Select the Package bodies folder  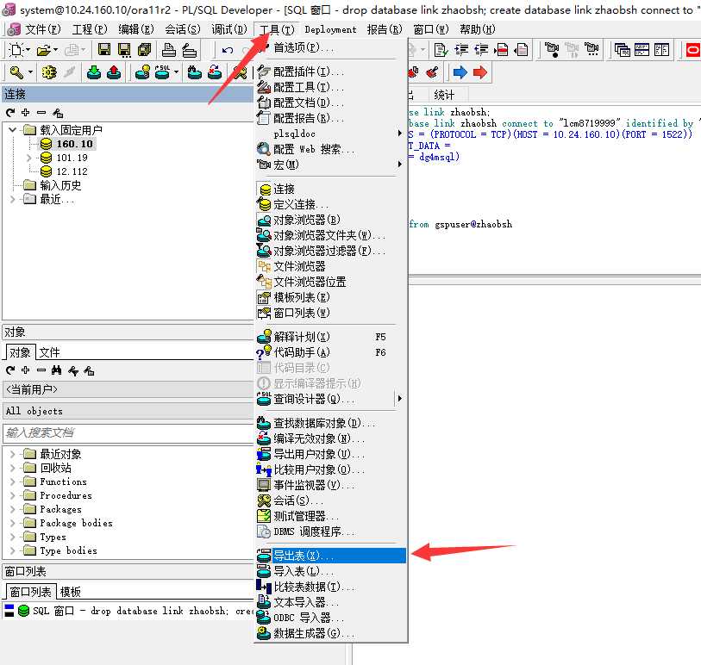76,523
